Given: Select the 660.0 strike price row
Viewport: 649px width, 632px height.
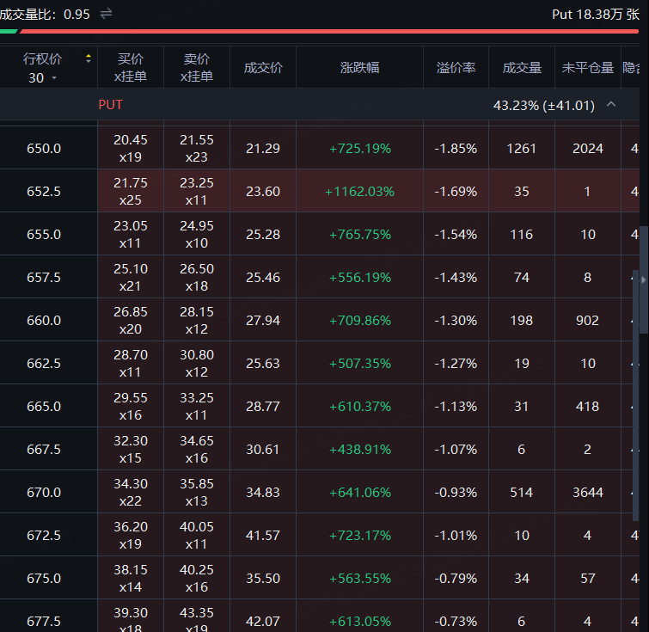Looking at the screenshot, I should point(320,320).
